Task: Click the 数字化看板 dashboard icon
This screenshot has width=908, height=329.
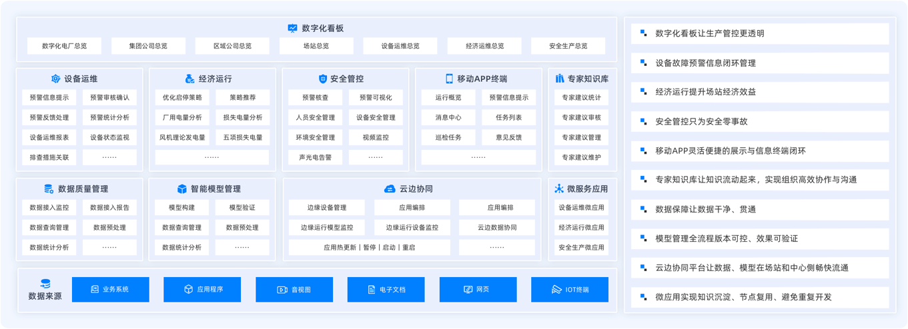Action: tap(292, 29)
